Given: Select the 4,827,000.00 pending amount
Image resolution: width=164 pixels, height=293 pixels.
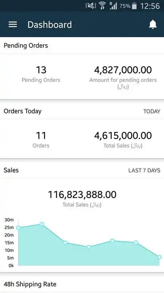Looking at the screenshot, I should click(123, 70).
